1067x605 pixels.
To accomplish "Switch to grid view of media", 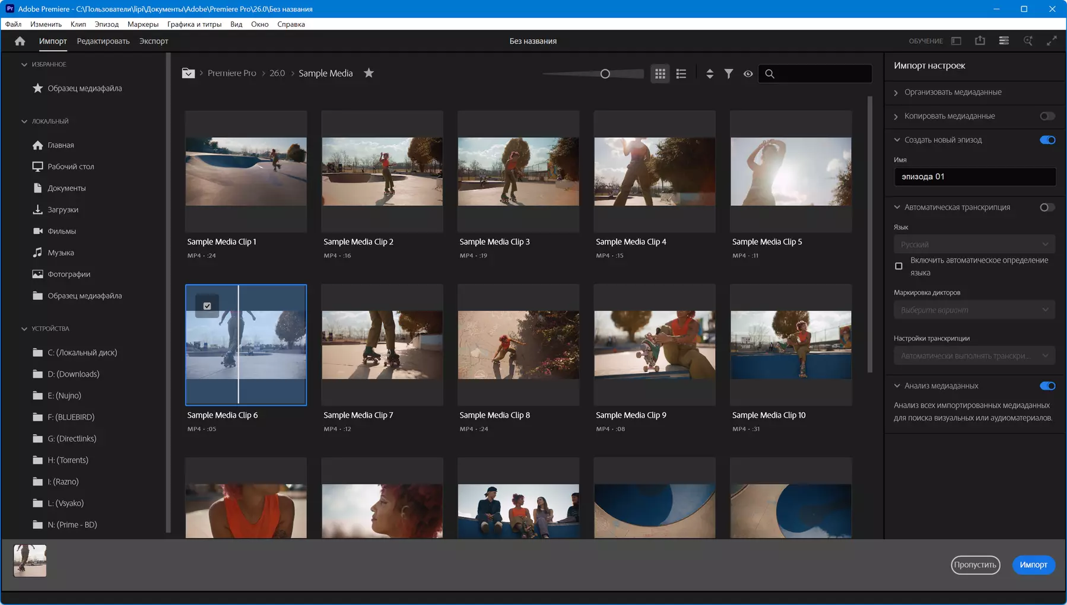I will tap(660, 74).
